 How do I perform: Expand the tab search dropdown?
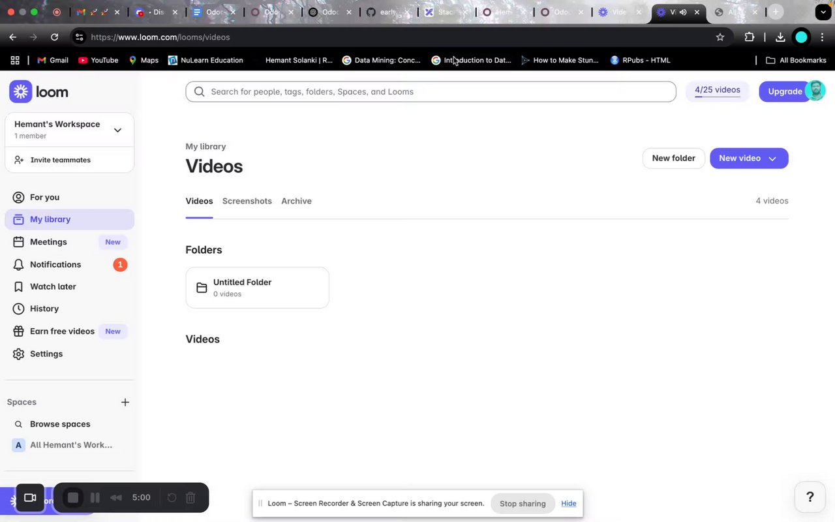point(823,12)
